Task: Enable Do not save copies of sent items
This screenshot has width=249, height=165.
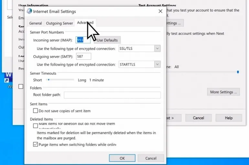Action: point(36,111)
